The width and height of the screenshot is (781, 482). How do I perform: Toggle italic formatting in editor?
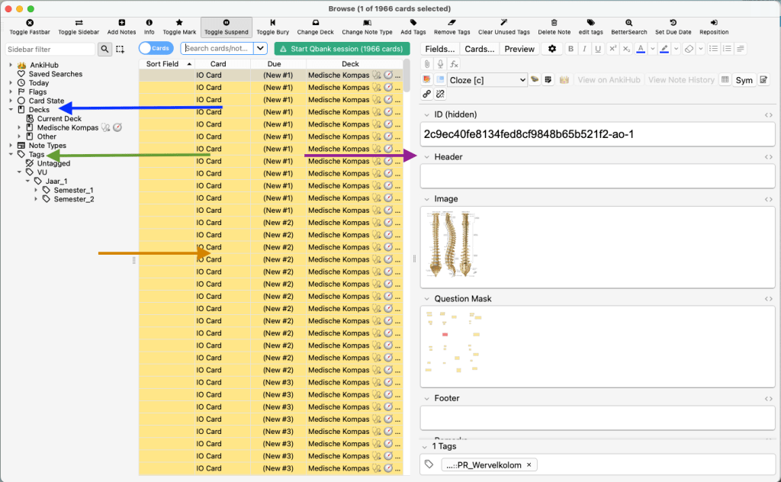click(x=584, y=49)
